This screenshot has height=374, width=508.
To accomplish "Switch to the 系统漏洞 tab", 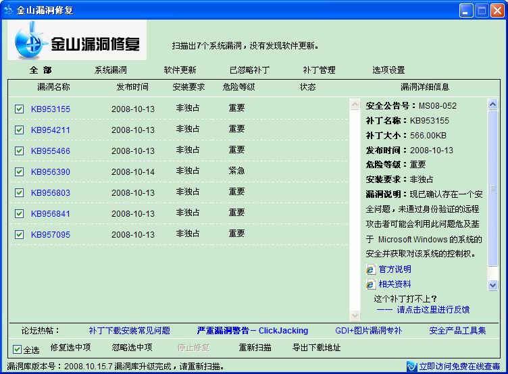I will coord(111,70).
